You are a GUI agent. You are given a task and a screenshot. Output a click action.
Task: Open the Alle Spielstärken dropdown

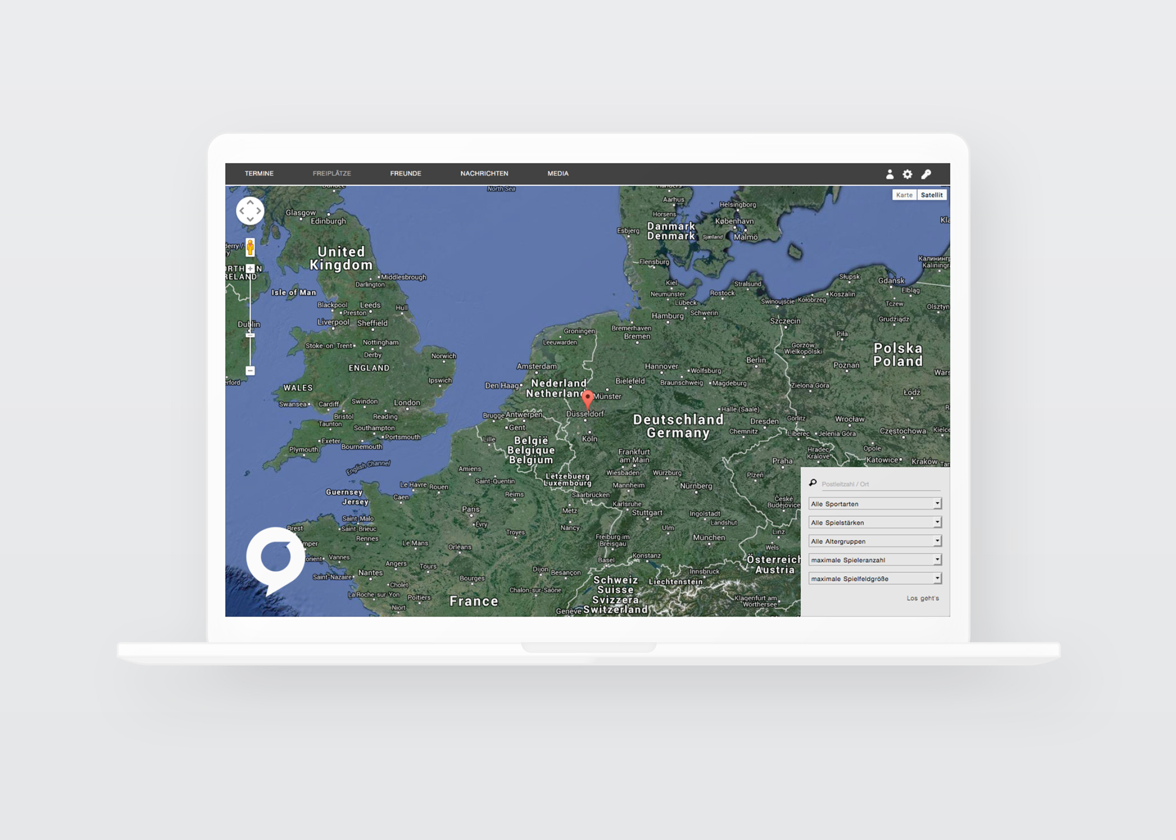pyautogui.click(x=875, y=522)
